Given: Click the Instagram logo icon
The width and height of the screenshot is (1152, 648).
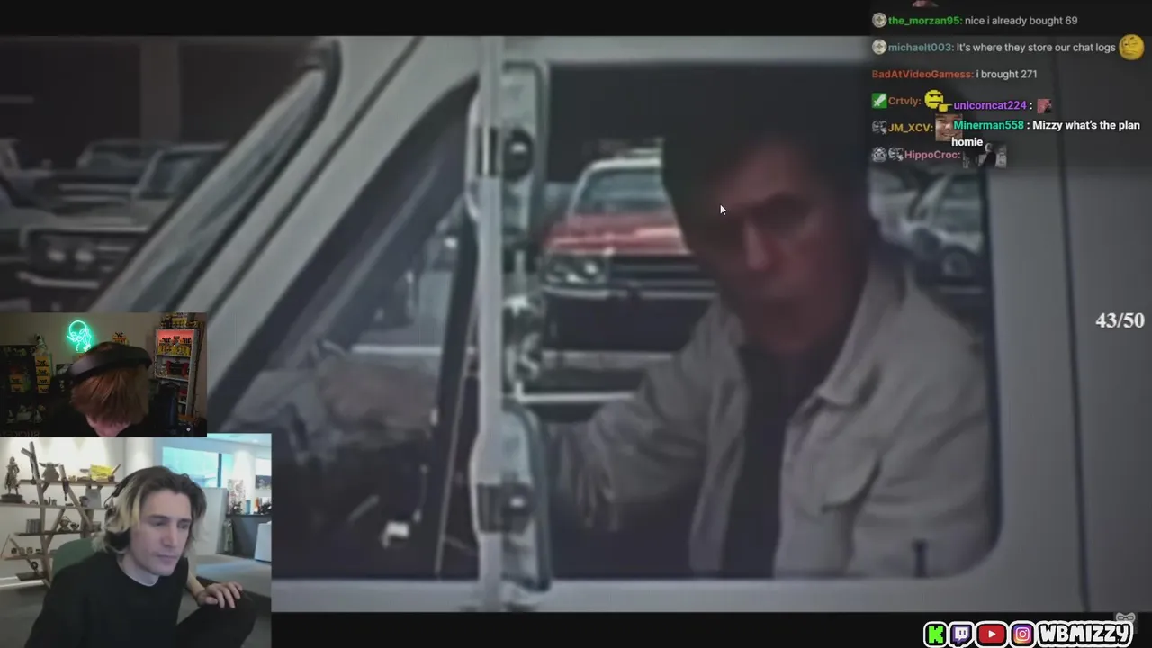Looking at the screenshot, I should [1021, 634].
